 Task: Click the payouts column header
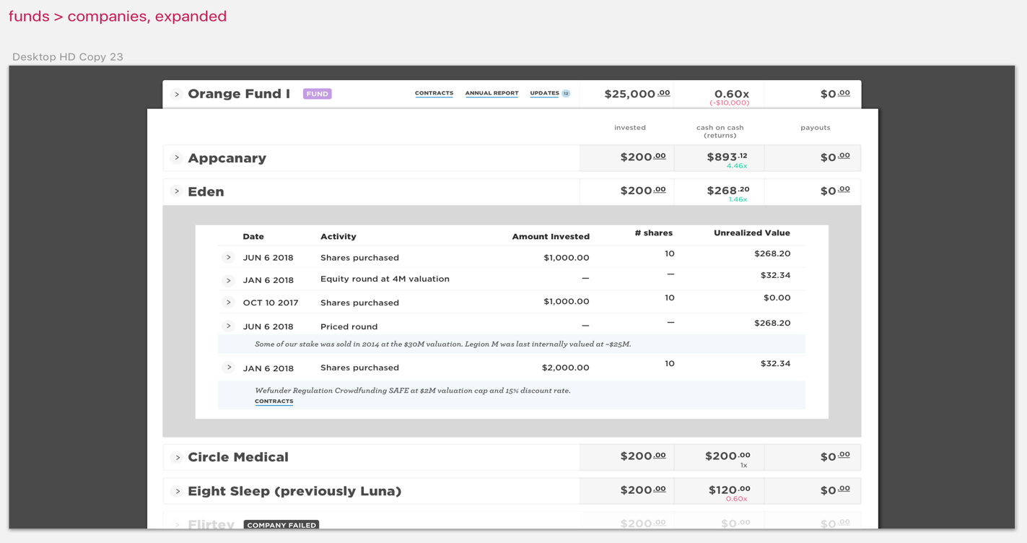click(816, 128)
